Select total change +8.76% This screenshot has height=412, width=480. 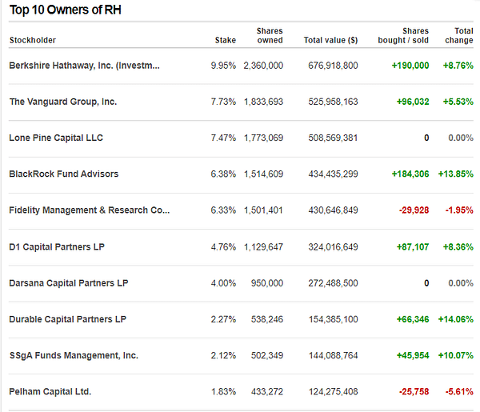tap(458, 66)
